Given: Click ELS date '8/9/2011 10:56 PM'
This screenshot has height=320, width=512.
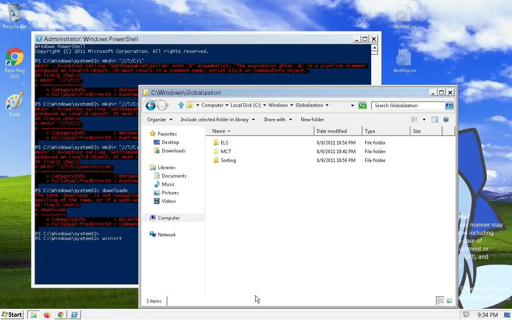Looking at the screenshot, I should pyautogui.click(x=336, y=143).
